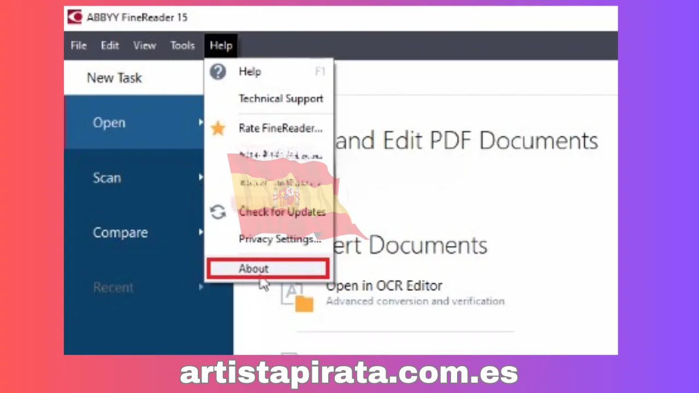699x393 pixels.
Task: Open the File menu
Action: tap(79, 46)
